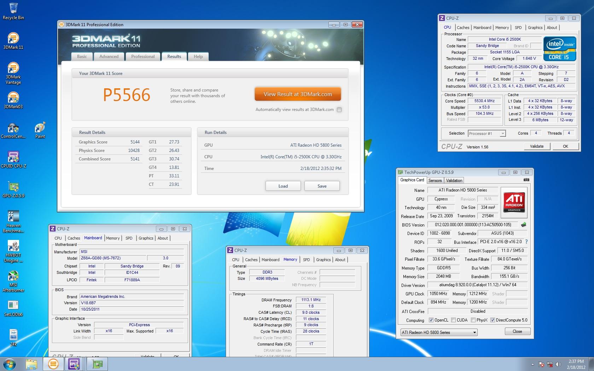Open Processor #1 selection dropdown in CPU-Z
The image size is (594, 371).
487,133
